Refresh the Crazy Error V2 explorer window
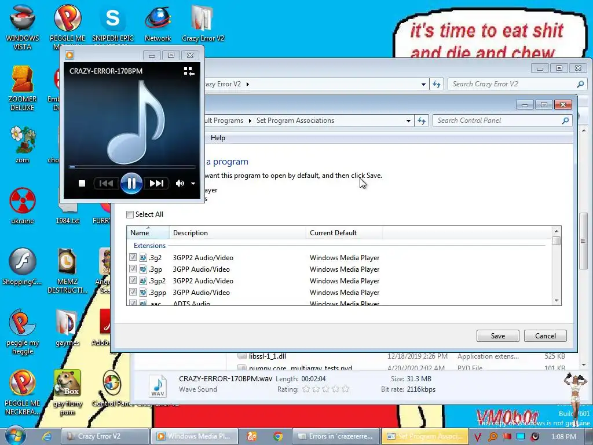Viewport: 593px width, 445px height. 437,84
